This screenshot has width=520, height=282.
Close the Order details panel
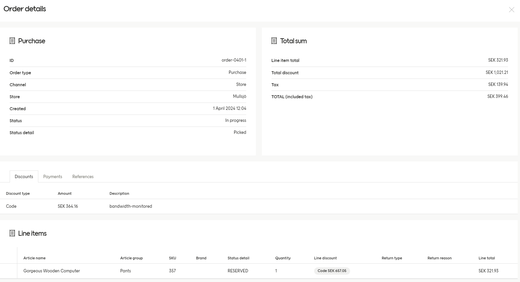[x=511, y=10]
